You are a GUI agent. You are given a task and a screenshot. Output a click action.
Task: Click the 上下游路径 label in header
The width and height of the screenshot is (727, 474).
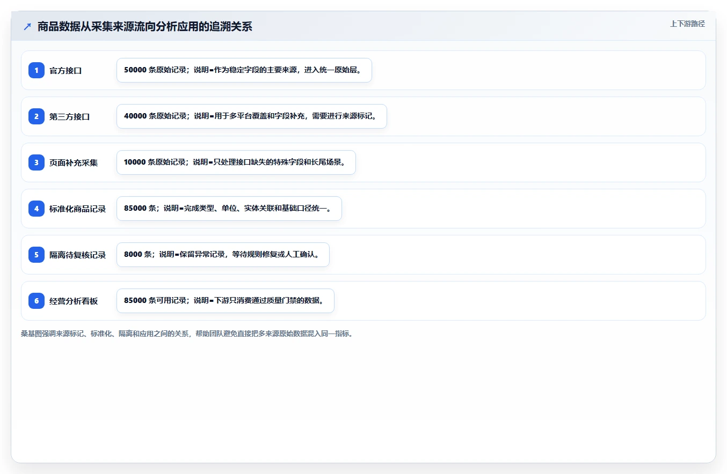[687, 24]
